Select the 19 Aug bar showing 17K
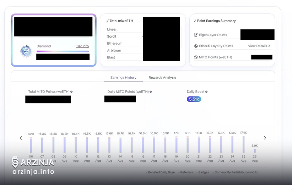292x185 pixels. click(x=176, y=145)
